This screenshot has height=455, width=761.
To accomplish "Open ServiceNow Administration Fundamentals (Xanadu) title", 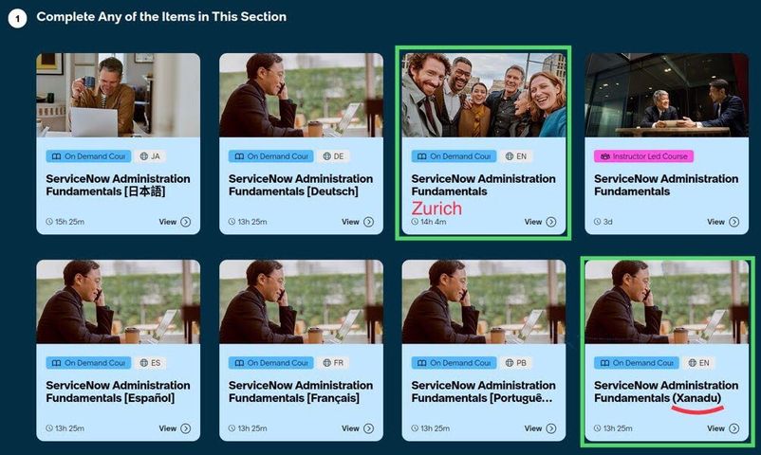I will click(666, 391).
